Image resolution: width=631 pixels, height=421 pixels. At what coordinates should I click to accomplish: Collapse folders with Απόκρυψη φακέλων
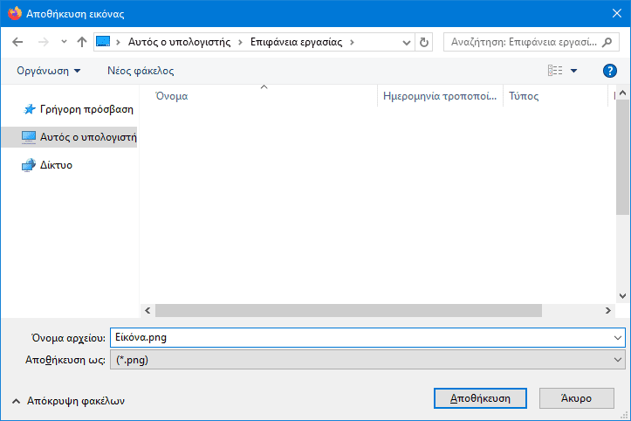69,401
